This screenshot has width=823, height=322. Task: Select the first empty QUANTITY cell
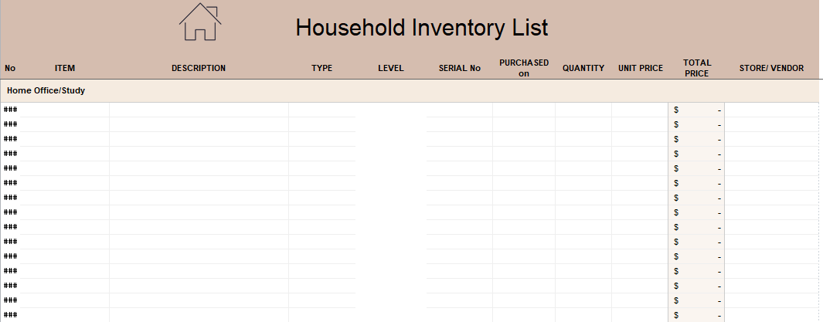[x=583, y=110]
